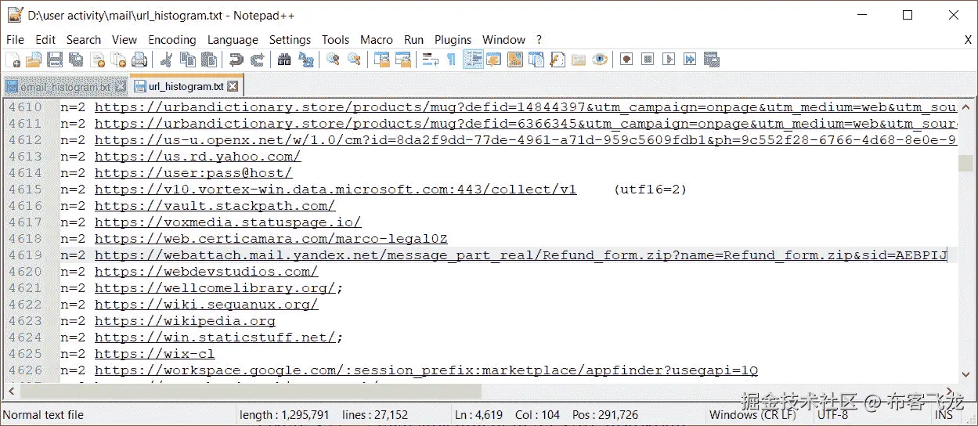This screenshot has height=426, width=978.
Task: Click the Paste toolbar icon
Action: click(x=208, y=60)
